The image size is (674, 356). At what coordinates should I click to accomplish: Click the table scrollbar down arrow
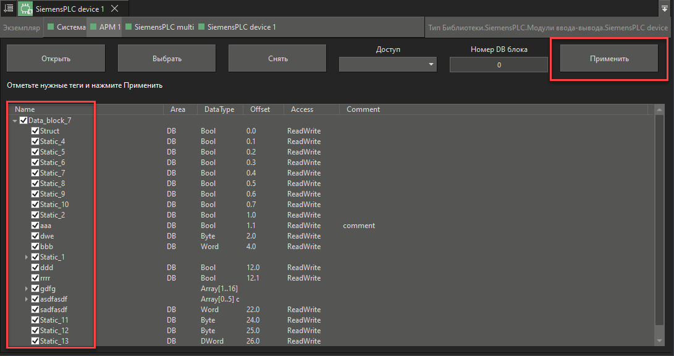659,341
